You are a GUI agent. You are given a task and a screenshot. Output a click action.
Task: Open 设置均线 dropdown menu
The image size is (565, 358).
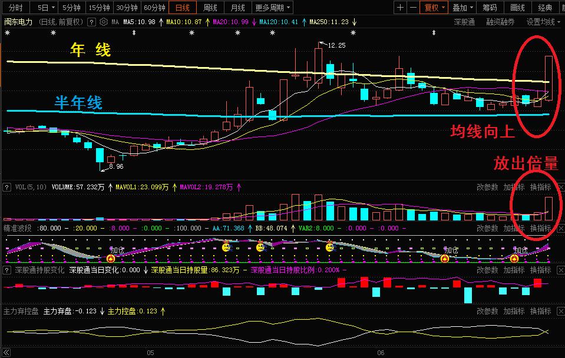543,22
